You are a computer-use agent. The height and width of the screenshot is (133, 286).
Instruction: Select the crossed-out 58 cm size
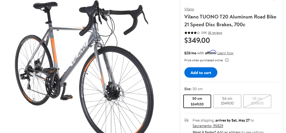[x=257, y=101]
